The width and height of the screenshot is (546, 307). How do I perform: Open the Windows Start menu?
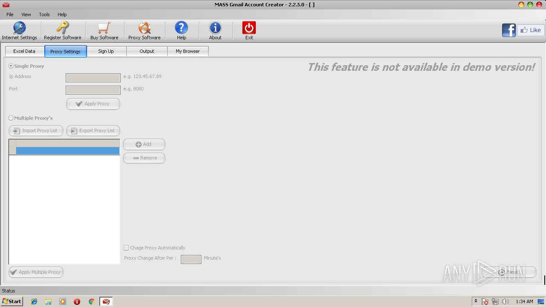pos(12,301)
